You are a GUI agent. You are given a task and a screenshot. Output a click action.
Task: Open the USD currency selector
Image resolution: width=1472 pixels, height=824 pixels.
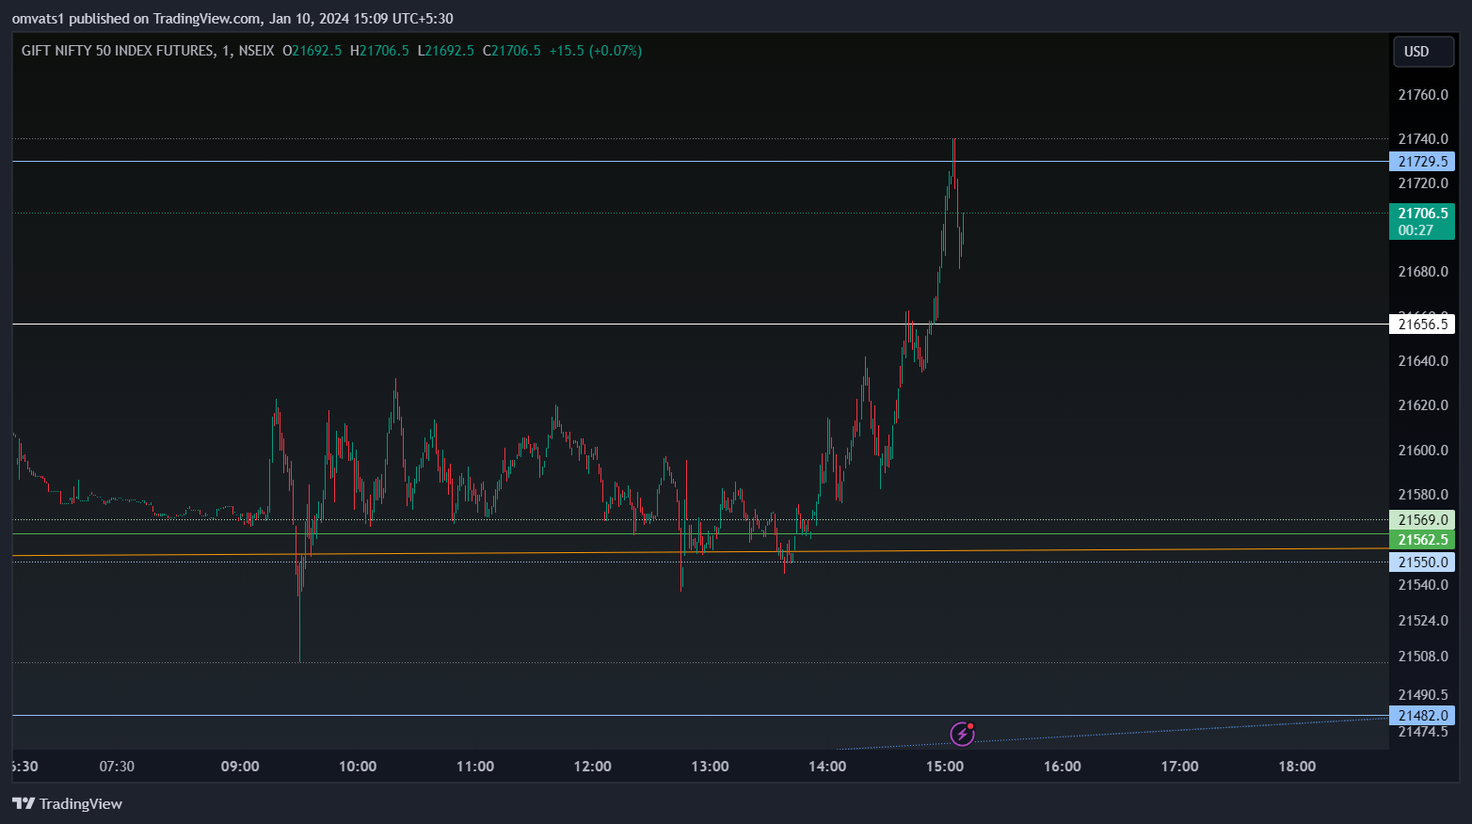tap(1423, 51)
